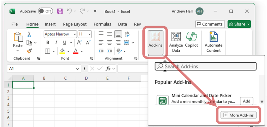The image size is (267, 127).
Task: Open Alignment group dialog launcher
Action: [136, 59]
